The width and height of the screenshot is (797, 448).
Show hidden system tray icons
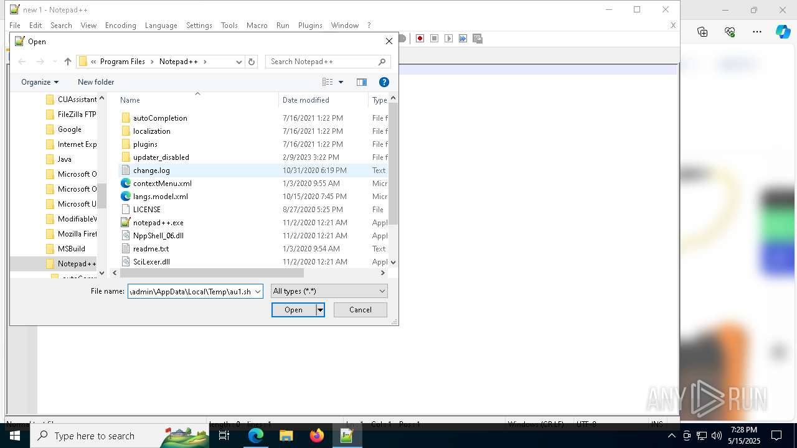[x=671, y=436]
